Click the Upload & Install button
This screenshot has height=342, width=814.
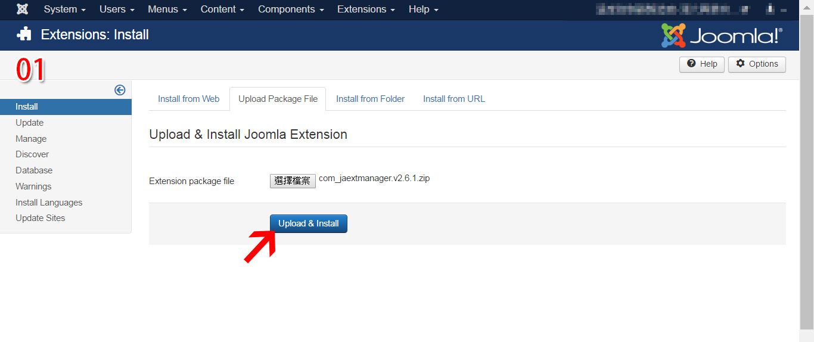[x=309, y=223]
